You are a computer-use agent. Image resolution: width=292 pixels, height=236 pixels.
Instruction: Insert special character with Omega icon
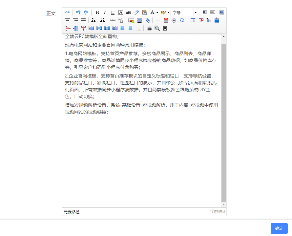(181, 20)
